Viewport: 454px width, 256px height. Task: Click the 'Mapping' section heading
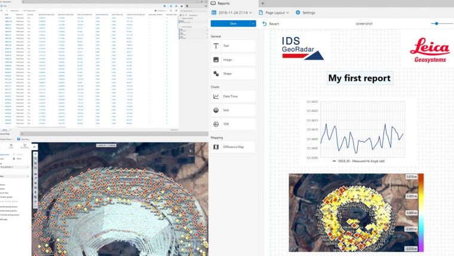pos(217,138)
